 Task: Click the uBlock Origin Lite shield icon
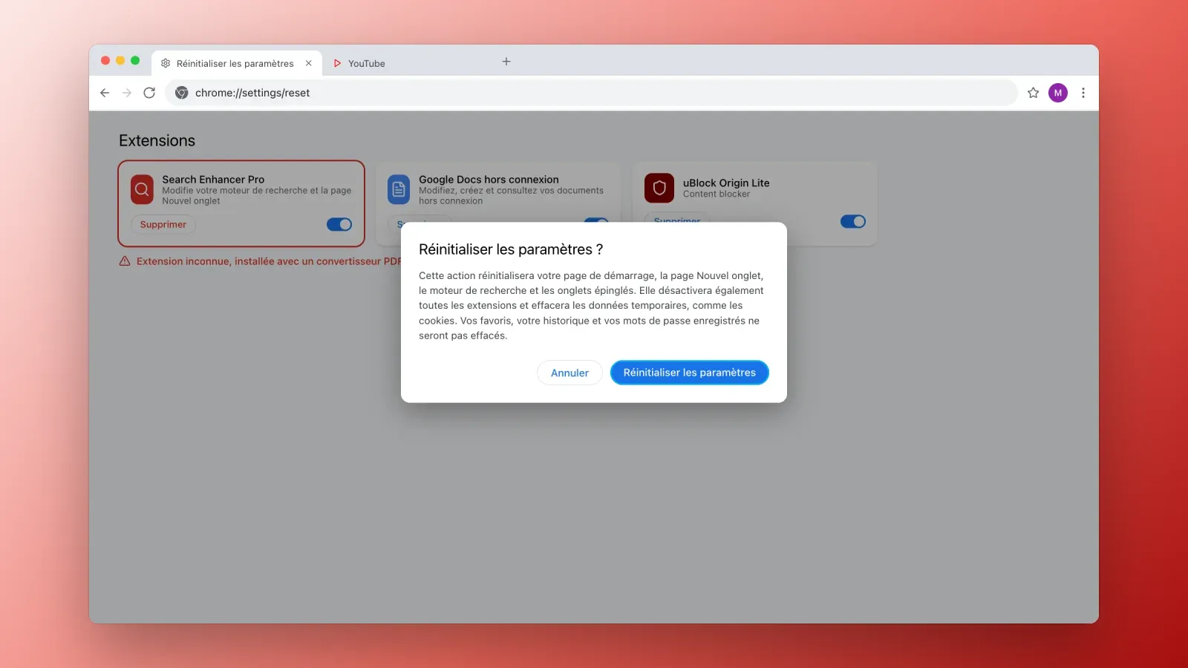pos(659,189)
